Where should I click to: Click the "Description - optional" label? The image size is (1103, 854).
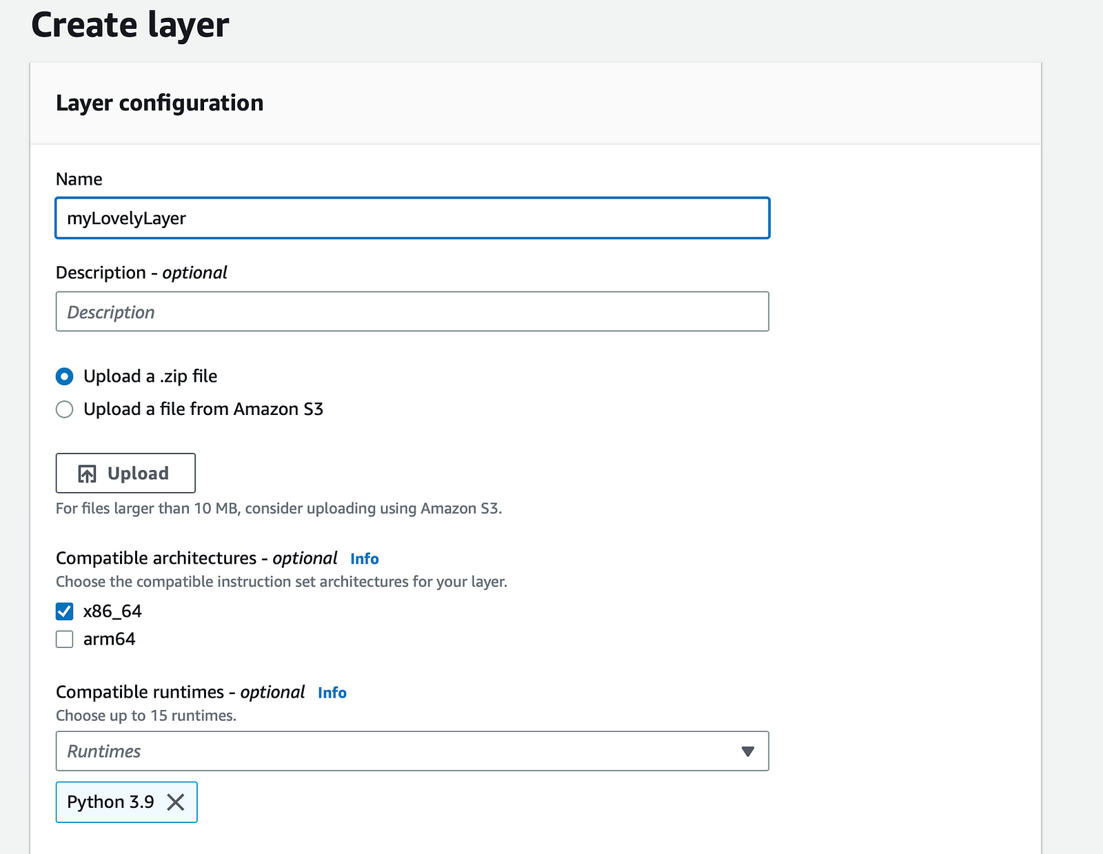[x=141, y=273]
